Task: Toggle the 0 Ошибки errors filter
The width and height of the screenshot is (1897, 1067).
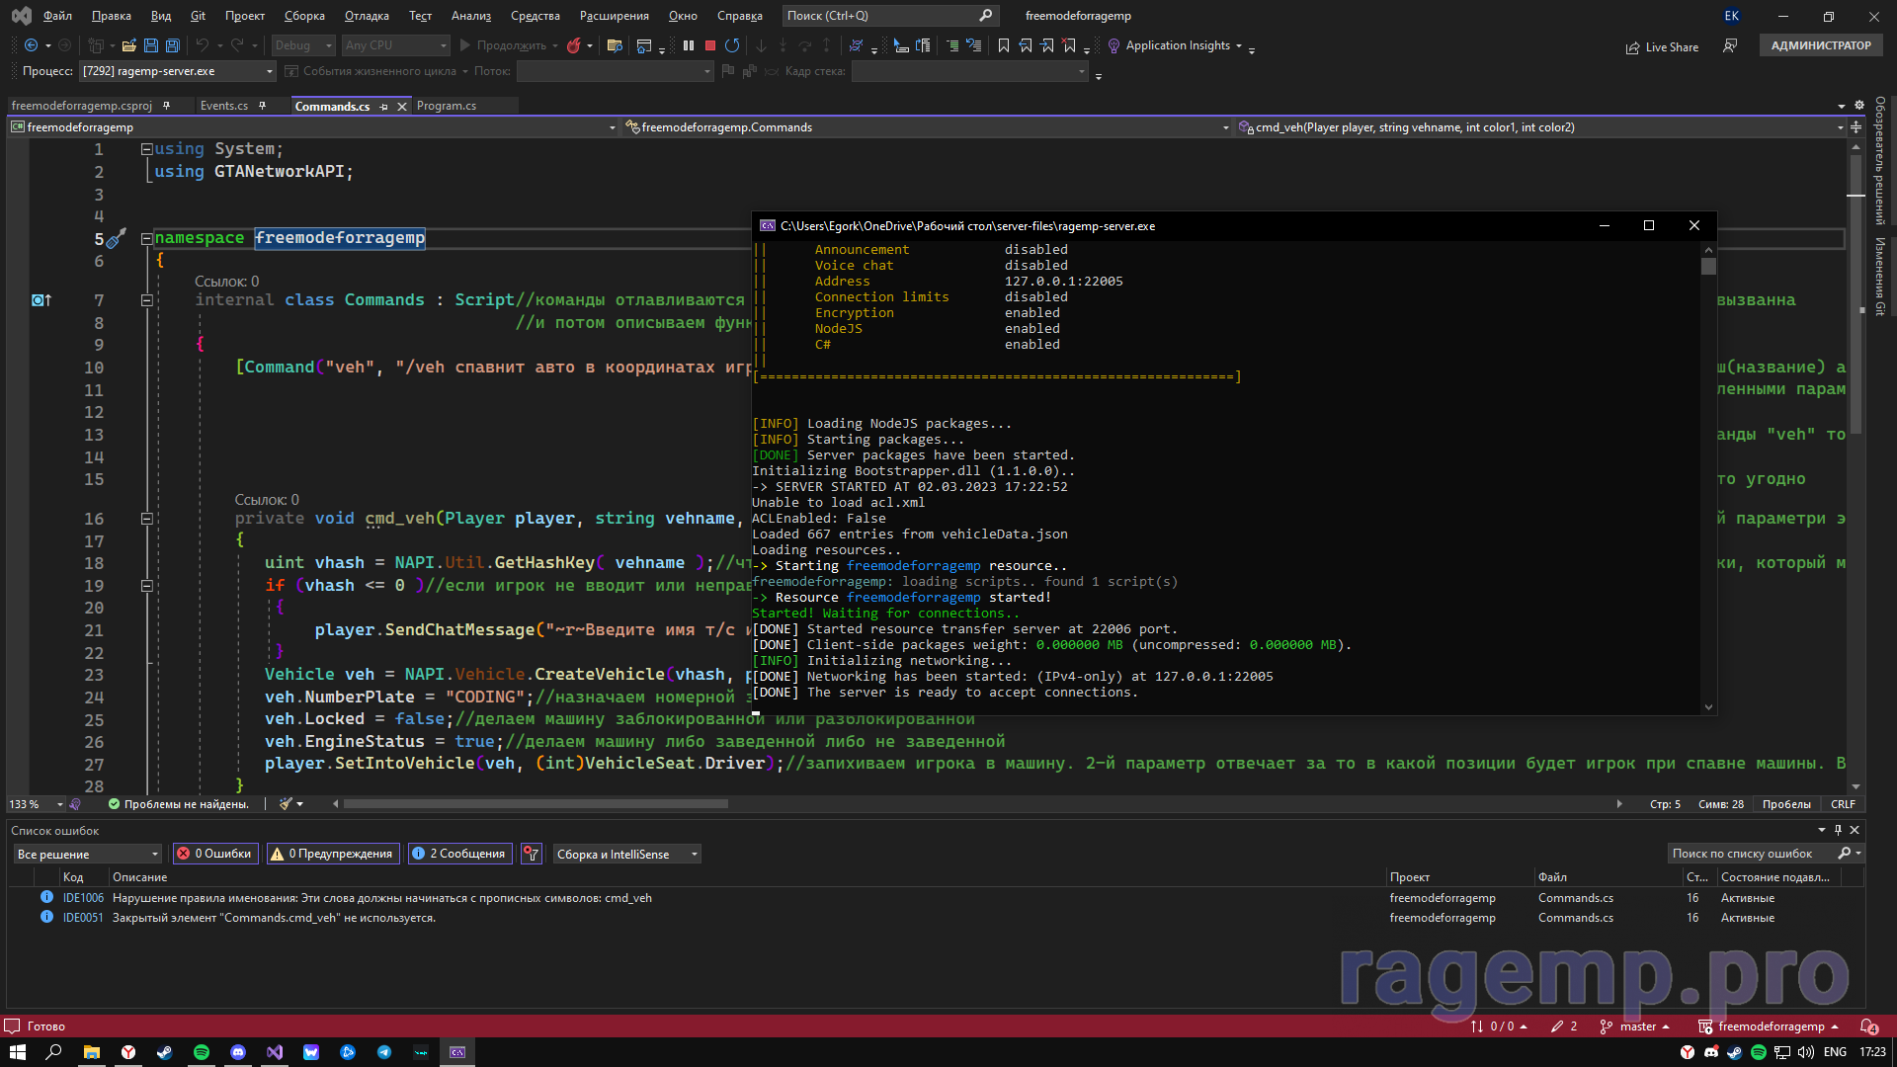Action: pyautogui.click(x=214, y=854)
